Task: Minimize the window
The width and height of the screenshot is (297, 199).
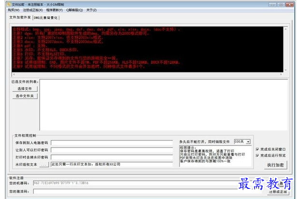Action: 272,4
